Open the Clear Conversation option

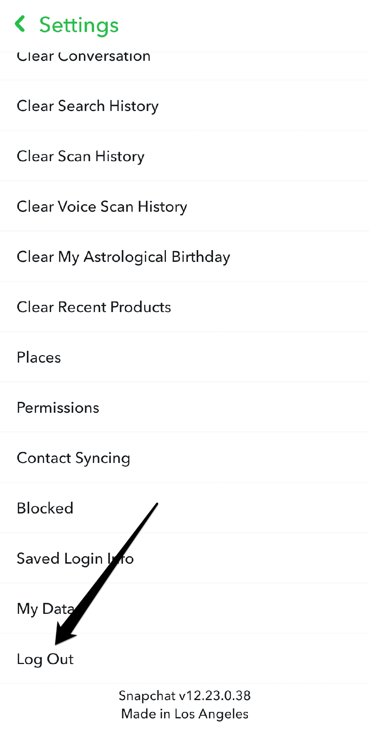point(84,58)
